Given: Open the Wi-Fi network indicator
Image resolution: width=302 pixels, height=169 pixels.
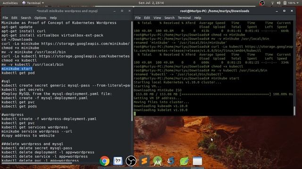Looking at the screenshot, I should coord(272,3).
